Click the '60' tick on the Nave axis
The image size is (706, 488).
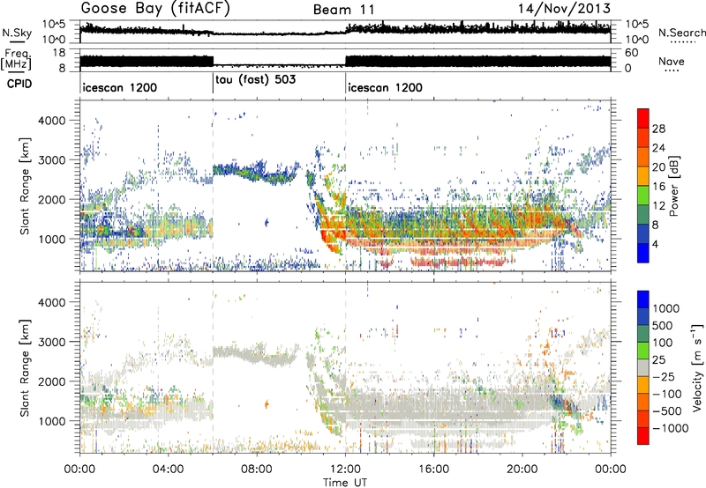(632, 53)
